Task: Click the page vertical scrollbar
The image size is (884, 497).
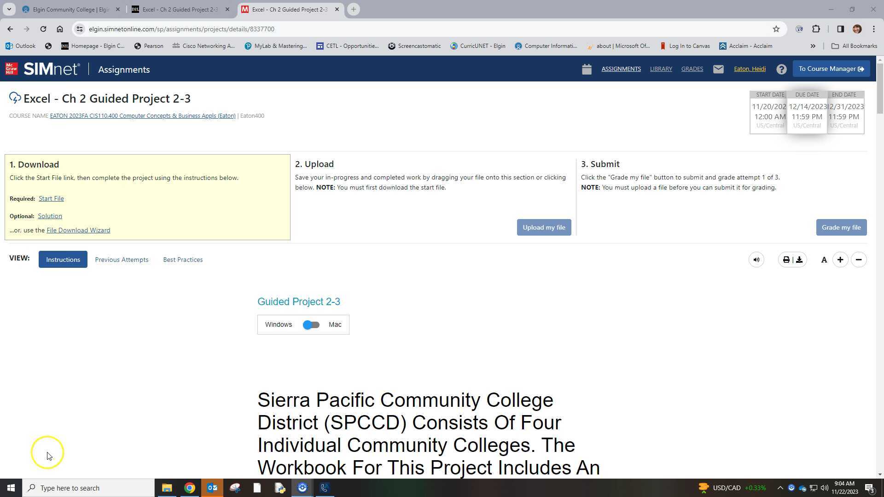Action: point(880,87)
